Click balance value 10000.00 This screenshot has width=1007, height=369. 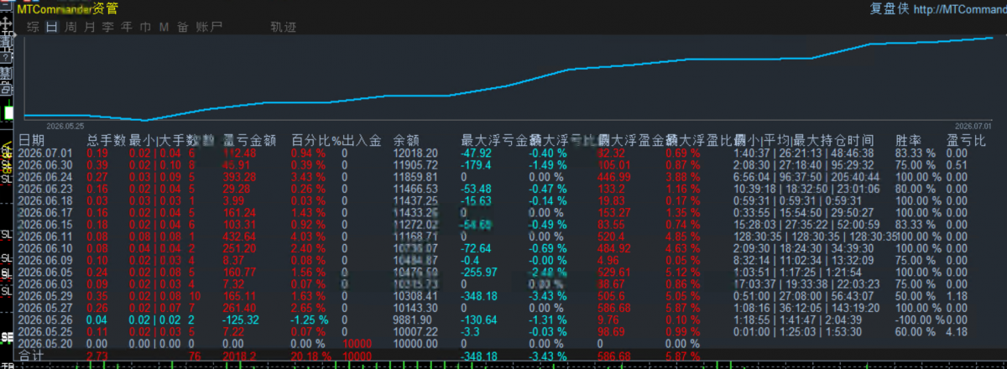[x=415, y=344]
